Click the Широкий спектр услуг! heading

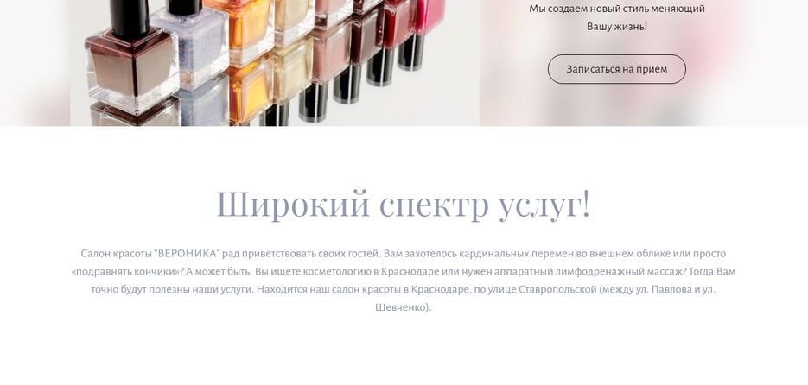(403, 205)
